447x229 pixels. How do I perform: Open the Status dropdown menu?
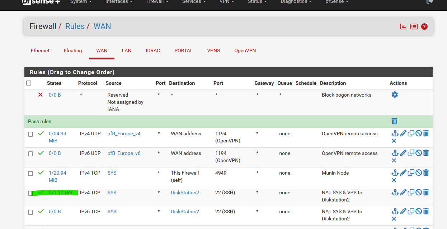coord(257,2)
